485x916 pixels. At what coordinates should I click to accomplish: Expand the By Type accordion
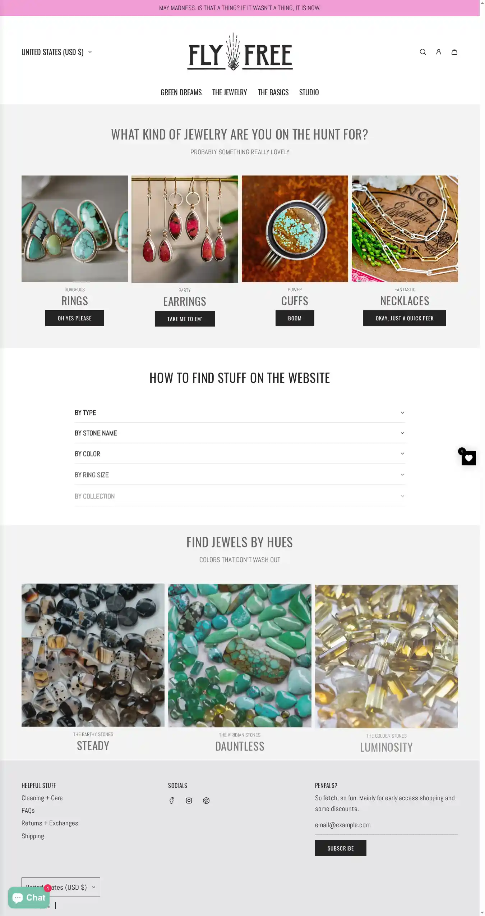coord(240,413)
